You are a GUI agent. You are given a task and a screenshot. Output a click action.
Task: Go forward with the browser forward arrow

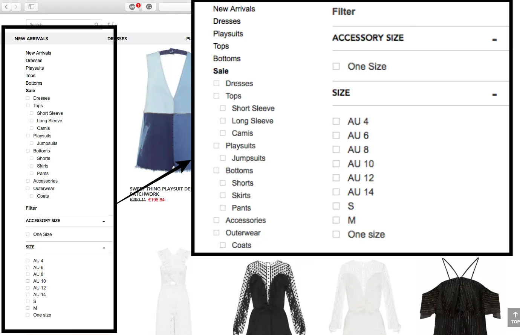pos(16,7)
